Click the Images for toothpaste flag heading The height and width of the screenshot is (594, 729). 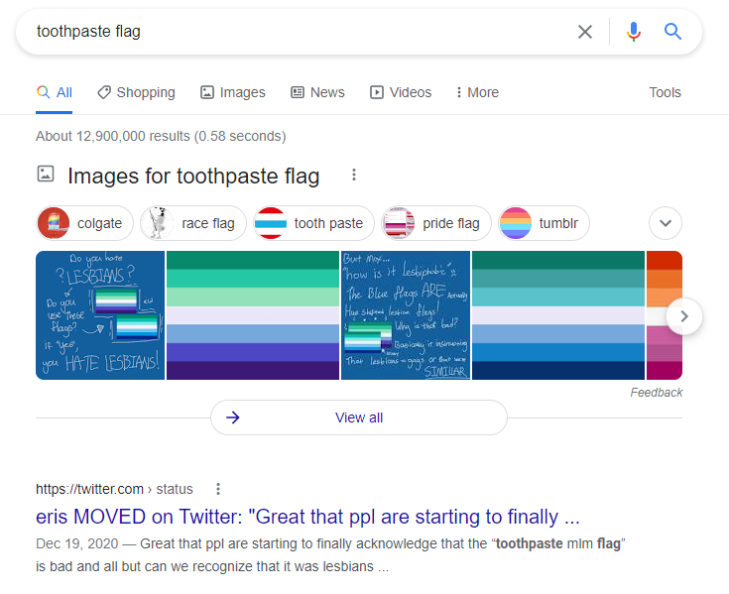193,177
